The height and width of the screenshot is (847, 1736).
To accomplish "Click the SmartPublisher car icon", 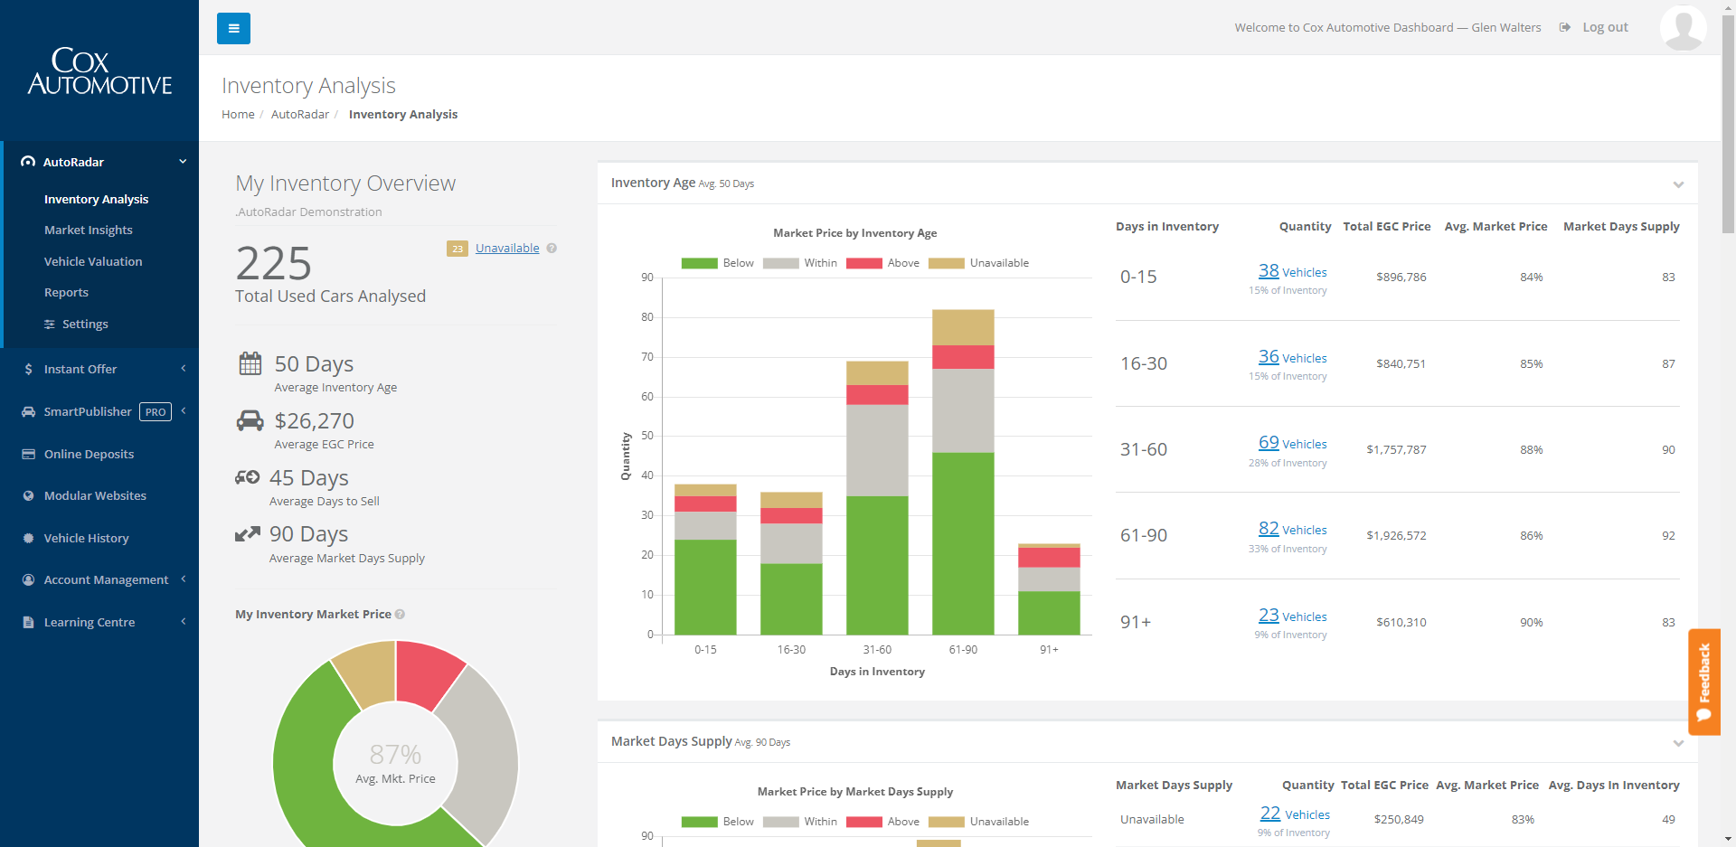I will point(28,411).
